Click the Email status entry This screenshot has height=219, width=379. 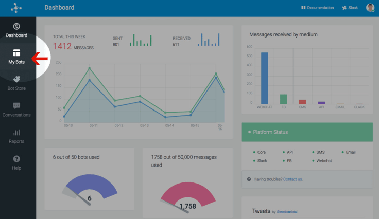pyautogui.click(x=349, y=152)
